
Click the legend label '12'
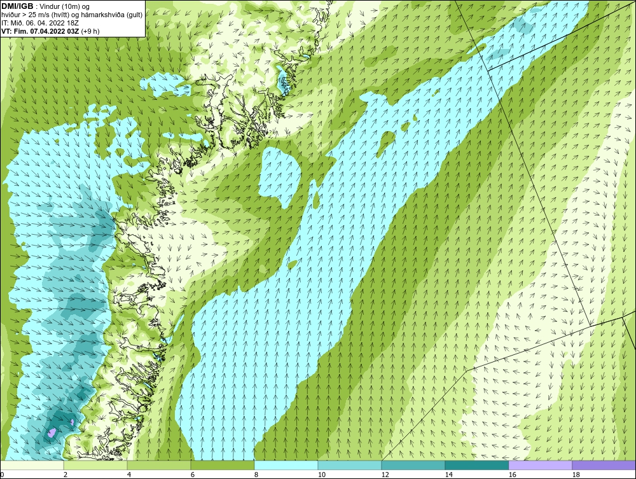tap(385, 475)
